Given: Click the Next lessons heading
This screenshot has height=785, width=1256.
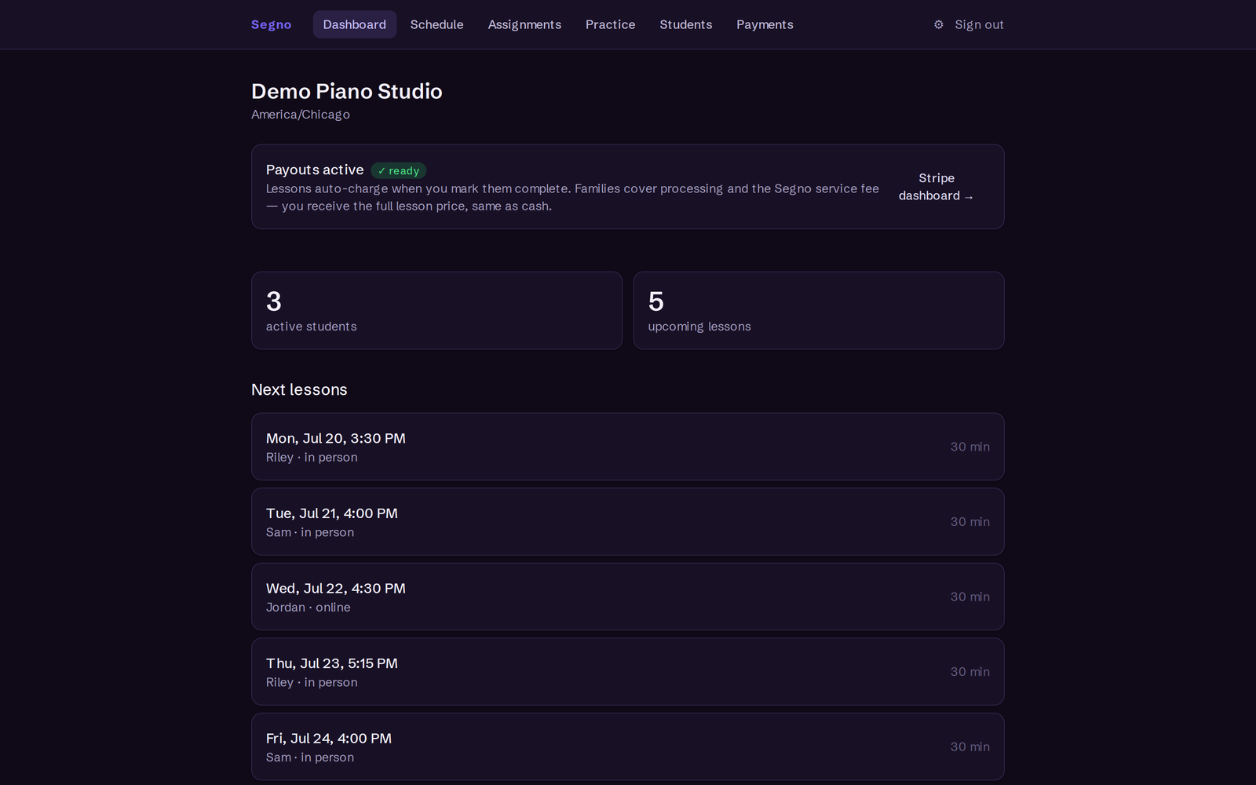Looking at the screenshot, I should point(299,389).
